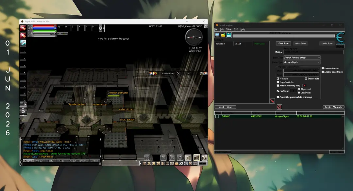The width and height of the screenshot is (353, 191).
Task: Enable Pause the game while scanning
Action: [x=278, y=97]
